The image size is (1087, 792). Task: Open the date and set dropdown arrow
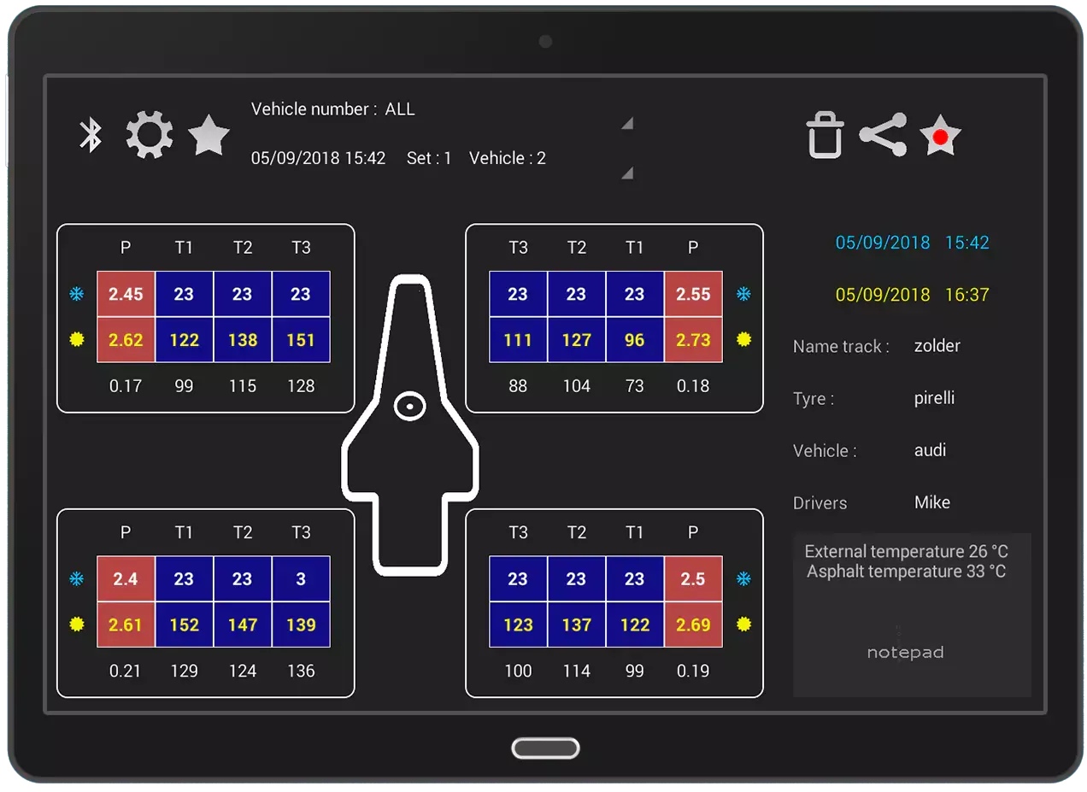click(627, 173)
